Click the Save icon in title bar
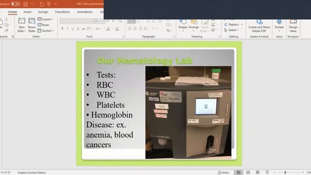This screenshot has width=311, height=175. (x=26, y=4)
